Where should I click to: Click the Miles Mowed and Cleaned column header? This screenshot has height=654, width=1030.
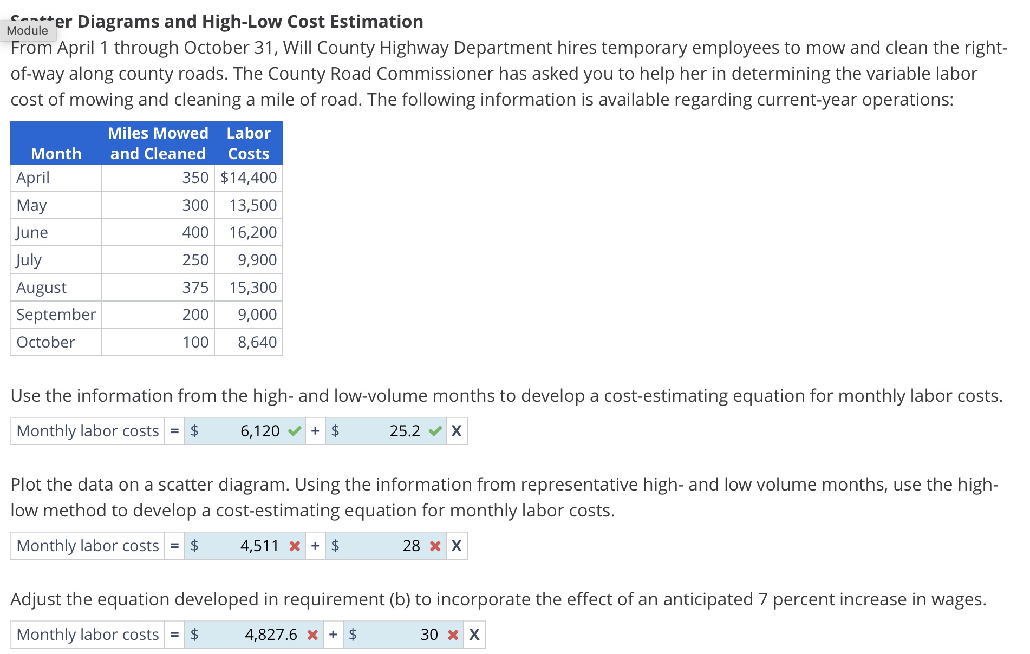(158, 143)
